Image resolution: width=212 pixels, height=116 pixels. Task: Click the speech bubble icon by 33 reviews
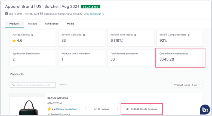[x=95, y=109]
